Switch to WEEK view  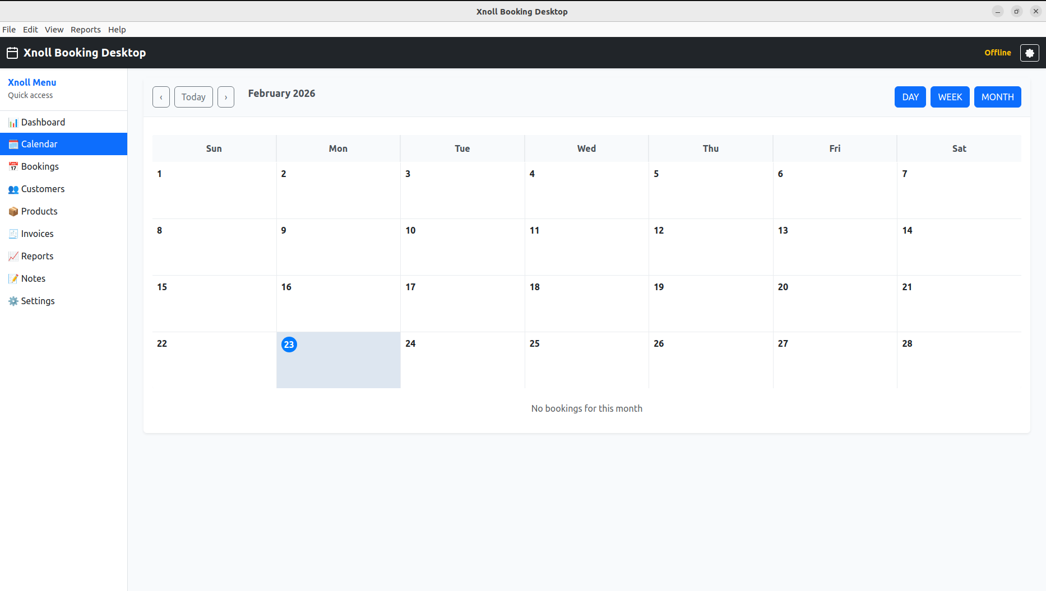950,96
